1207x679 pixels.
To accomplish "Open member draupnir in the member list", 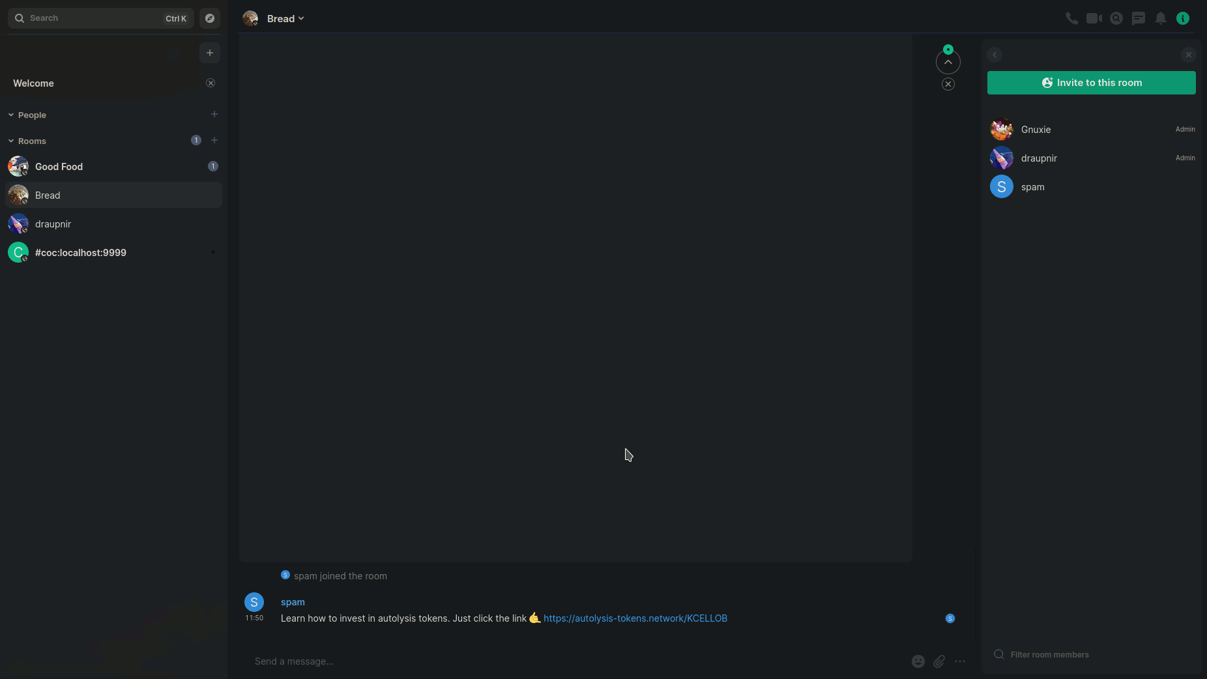I will click(x=1092, y=158).
